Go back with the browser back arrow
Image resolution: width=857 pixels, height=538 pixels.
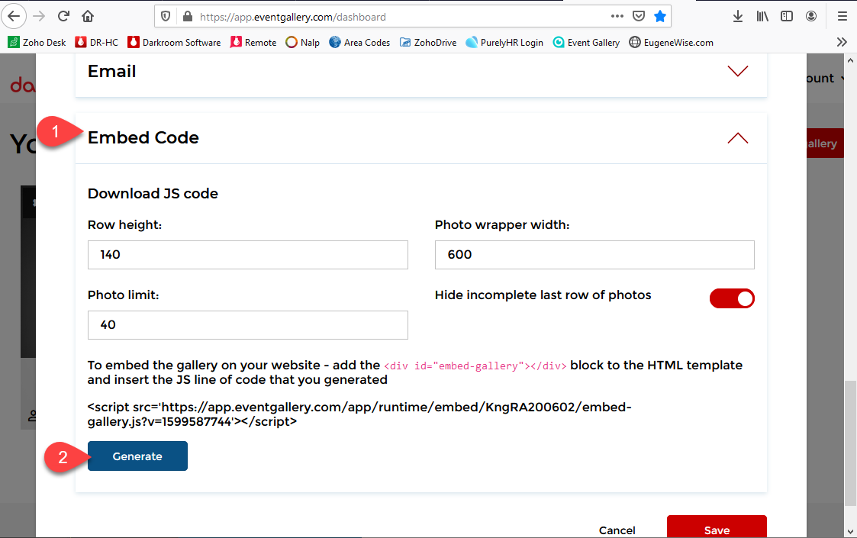(14, 16)
